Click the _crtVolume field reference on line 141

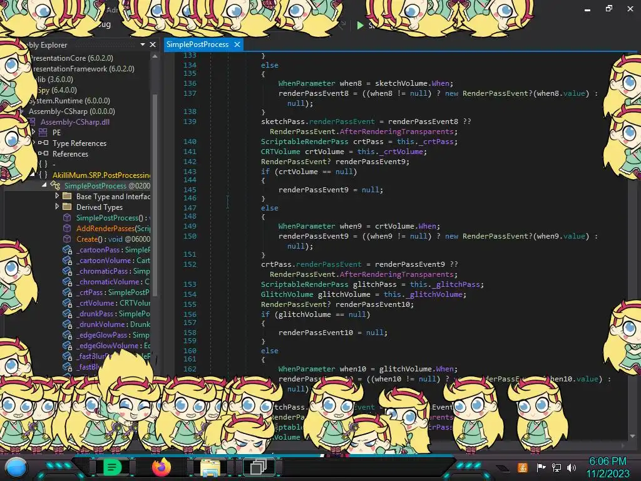click(x=401, y=152)
